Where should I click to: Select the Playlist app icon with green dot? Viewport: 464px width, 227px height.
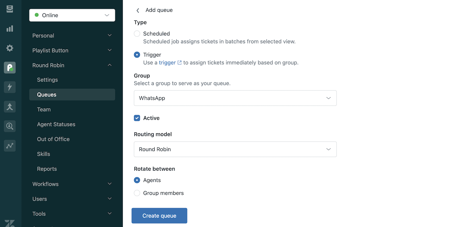9,68
